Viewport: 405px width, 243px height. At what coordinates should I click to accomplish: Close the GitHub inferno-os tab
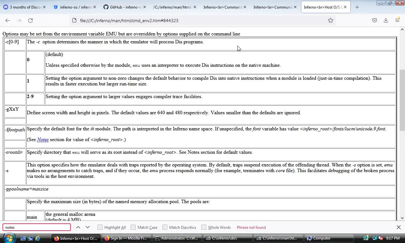tap(145, 7)
